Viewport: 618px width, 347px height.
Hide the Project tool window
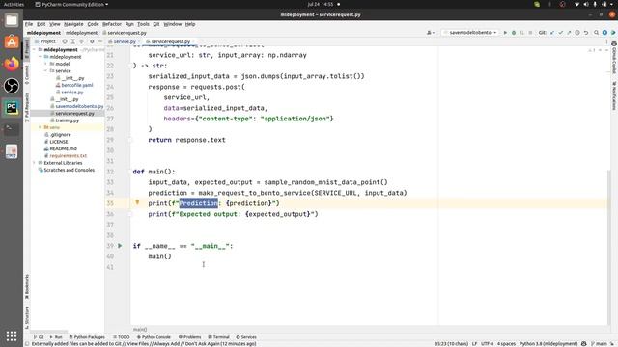click(100, 41)
